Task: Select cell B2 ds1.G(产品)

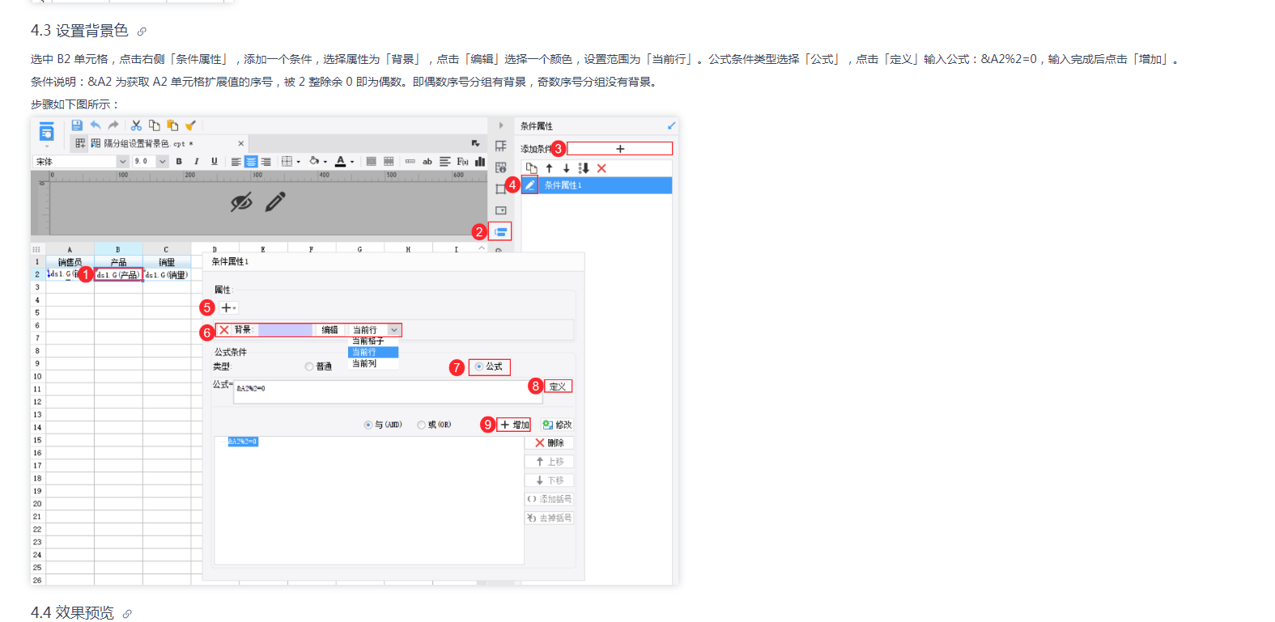Action: click(x=118, y=275)
